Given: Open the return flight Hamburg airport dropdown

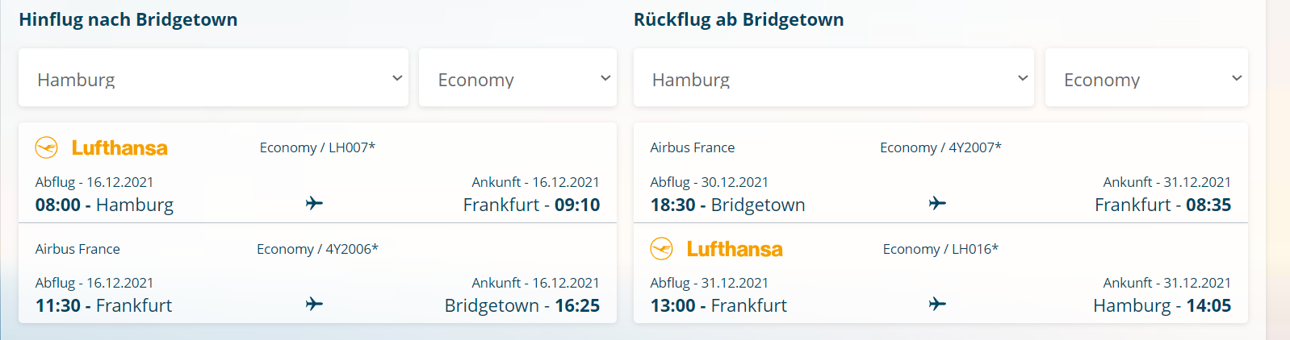Looking at the screenshot, I should point(833,78).
